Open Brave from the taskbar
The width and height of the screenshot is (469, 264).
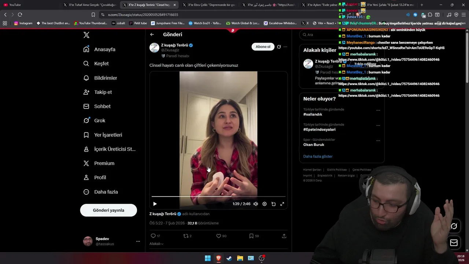coord(218,258)
